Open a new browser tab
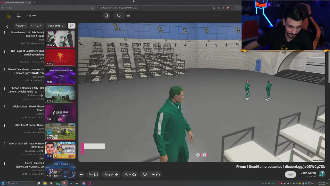330x186 pixels. 34,3
